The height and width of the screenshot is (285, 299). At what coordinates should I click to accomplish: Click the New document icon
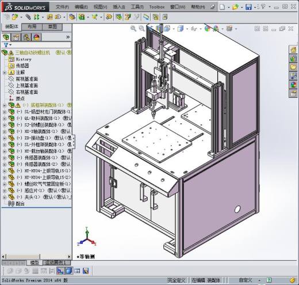222,7
